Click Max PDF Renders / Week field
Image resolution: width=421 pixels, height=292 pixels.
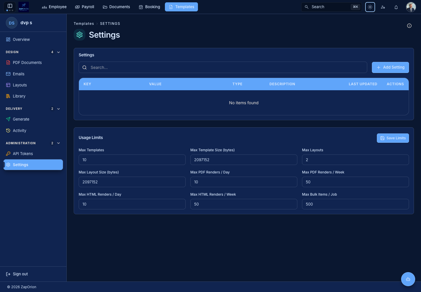(356, 182)
